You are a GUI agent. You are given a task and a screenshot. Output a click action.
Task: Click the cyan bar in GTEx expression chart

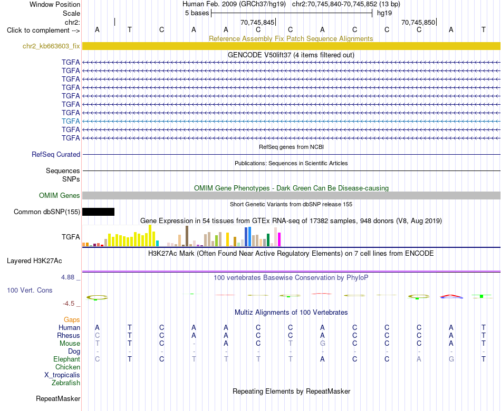pos(158,243)
